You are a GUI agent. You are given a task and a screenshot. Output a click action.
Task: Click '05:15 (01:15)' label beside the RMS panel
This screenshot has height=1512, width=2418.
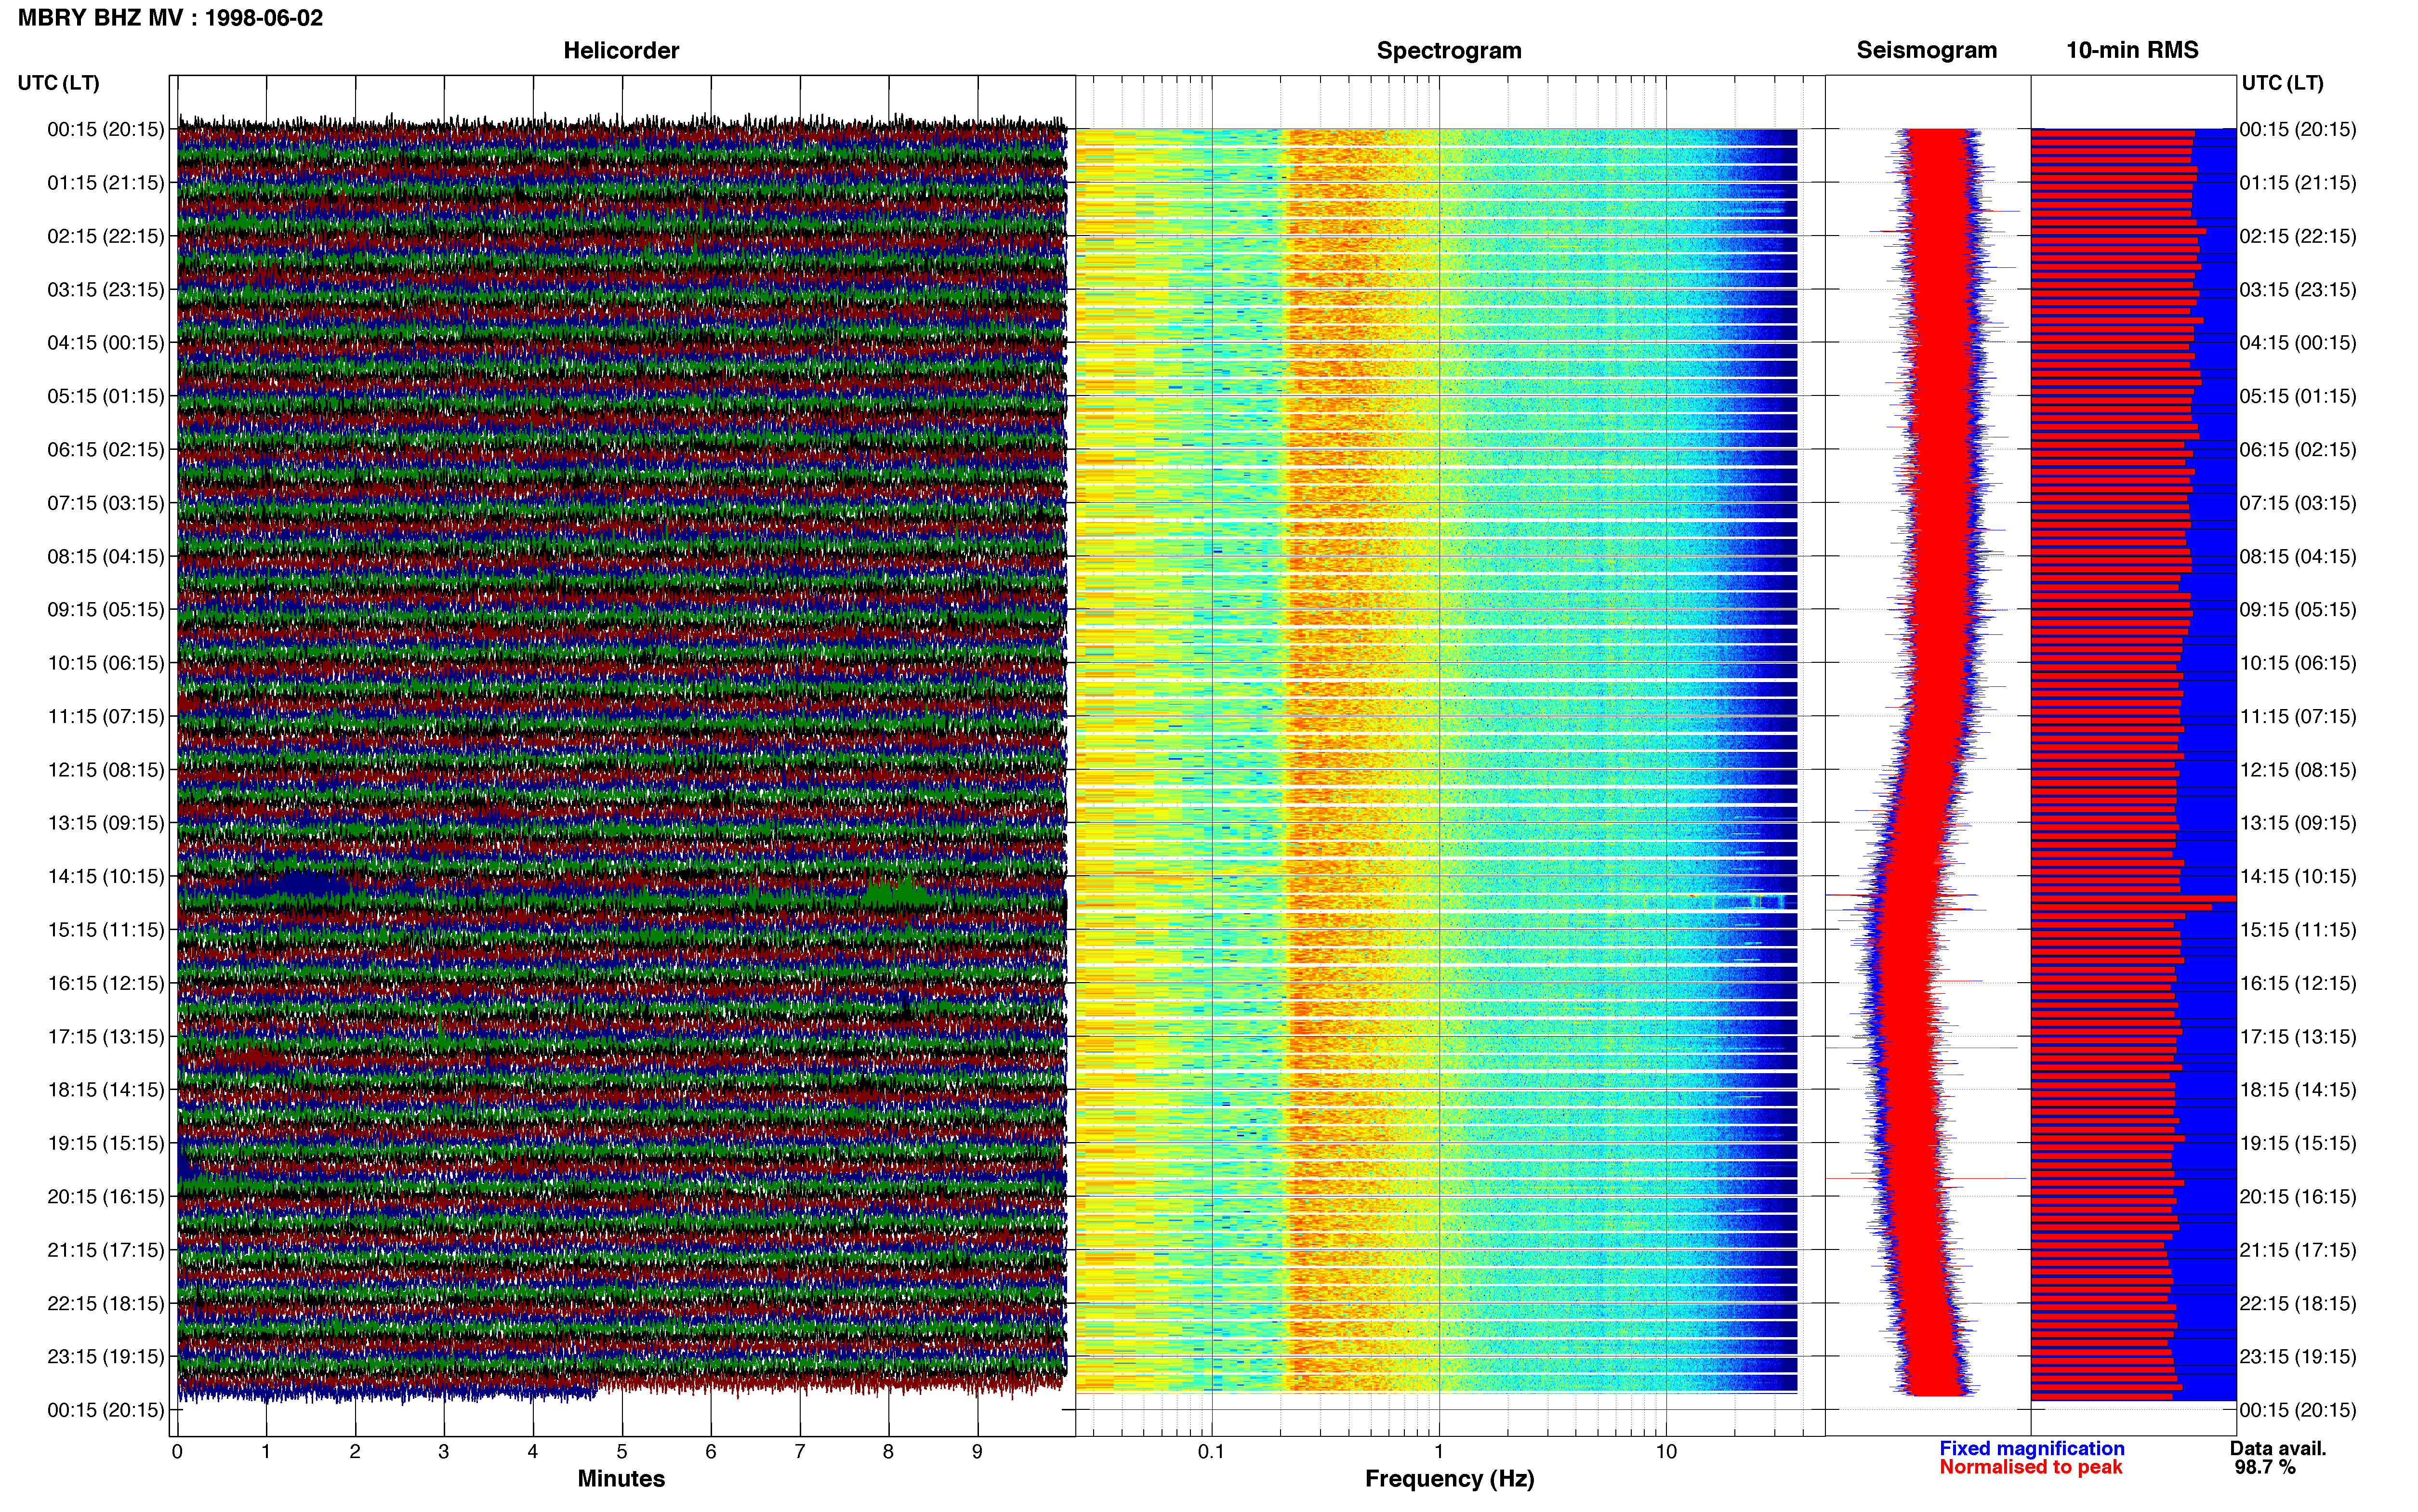2298,396
